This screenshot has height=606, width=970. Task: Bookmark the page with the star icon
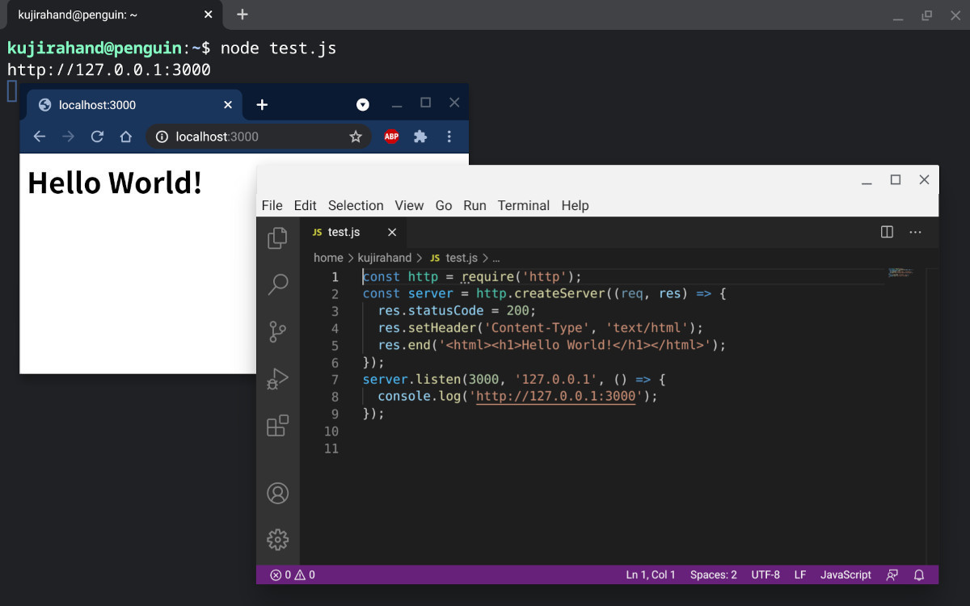[355, 137]
